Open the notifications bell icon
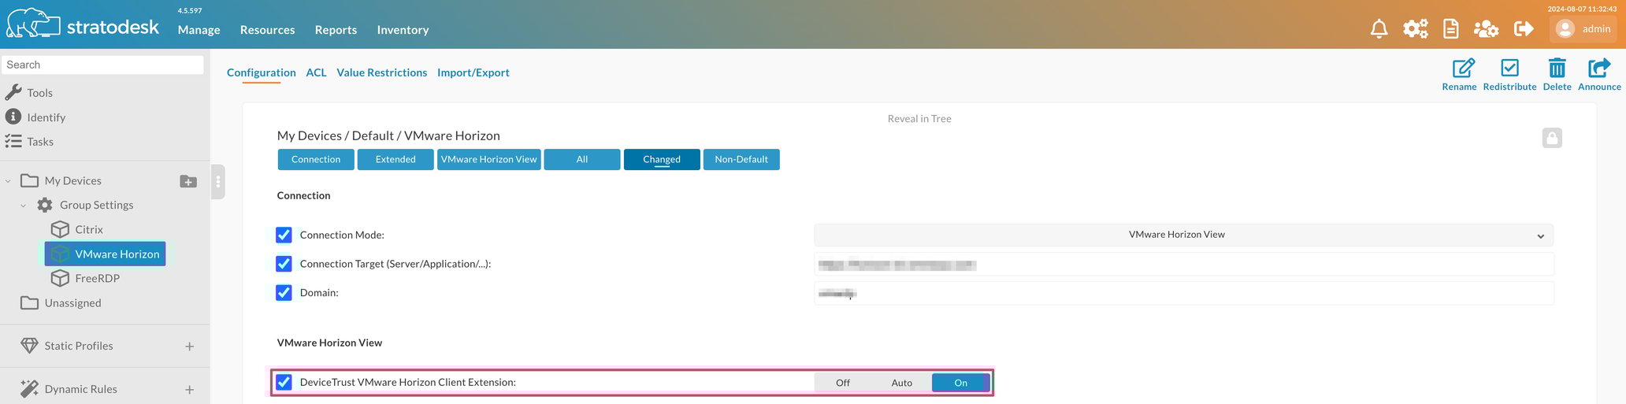Image resolution: width=1626 pixels, height=404 pixels. (1379, 29)
